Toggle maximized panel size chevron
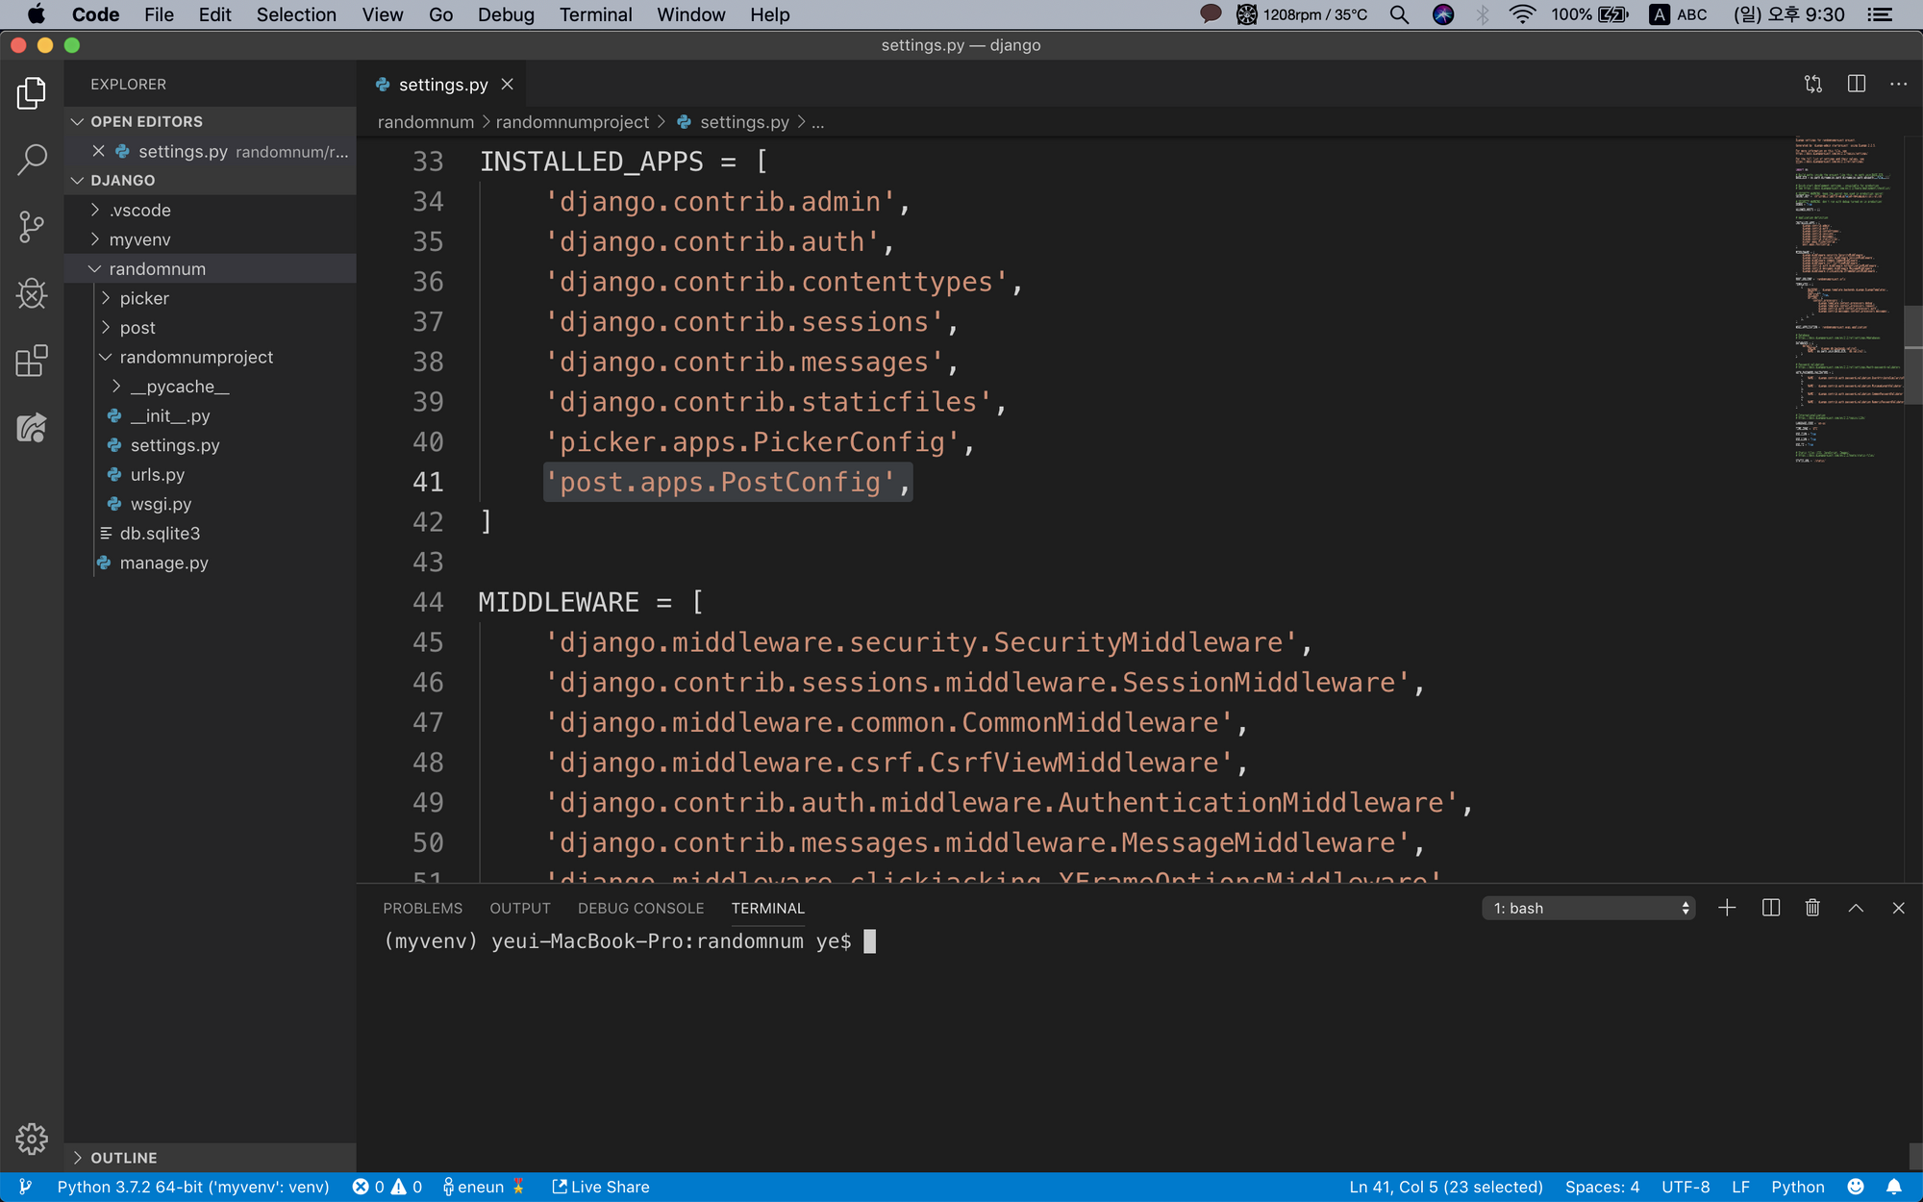This screenshot has width=1923, height=1202. pos(1856,908)
